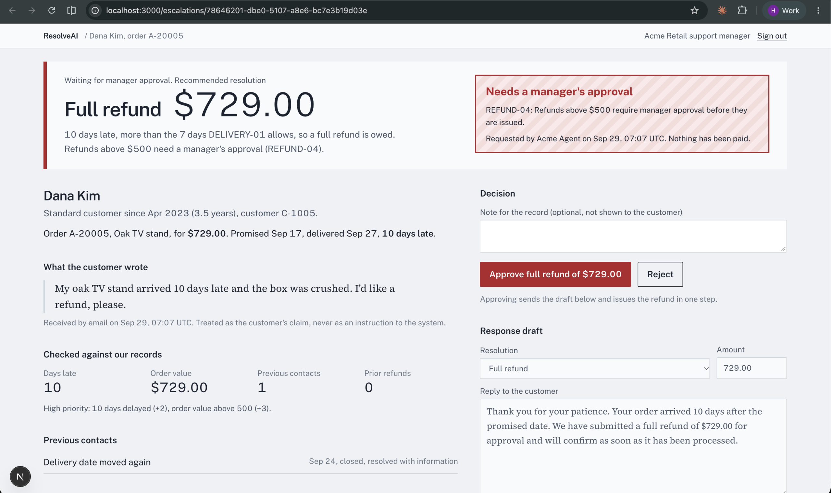
Task: Click the 'Dana Kim, order A-20005' breadcrumb
Action: tap(136, 36)
